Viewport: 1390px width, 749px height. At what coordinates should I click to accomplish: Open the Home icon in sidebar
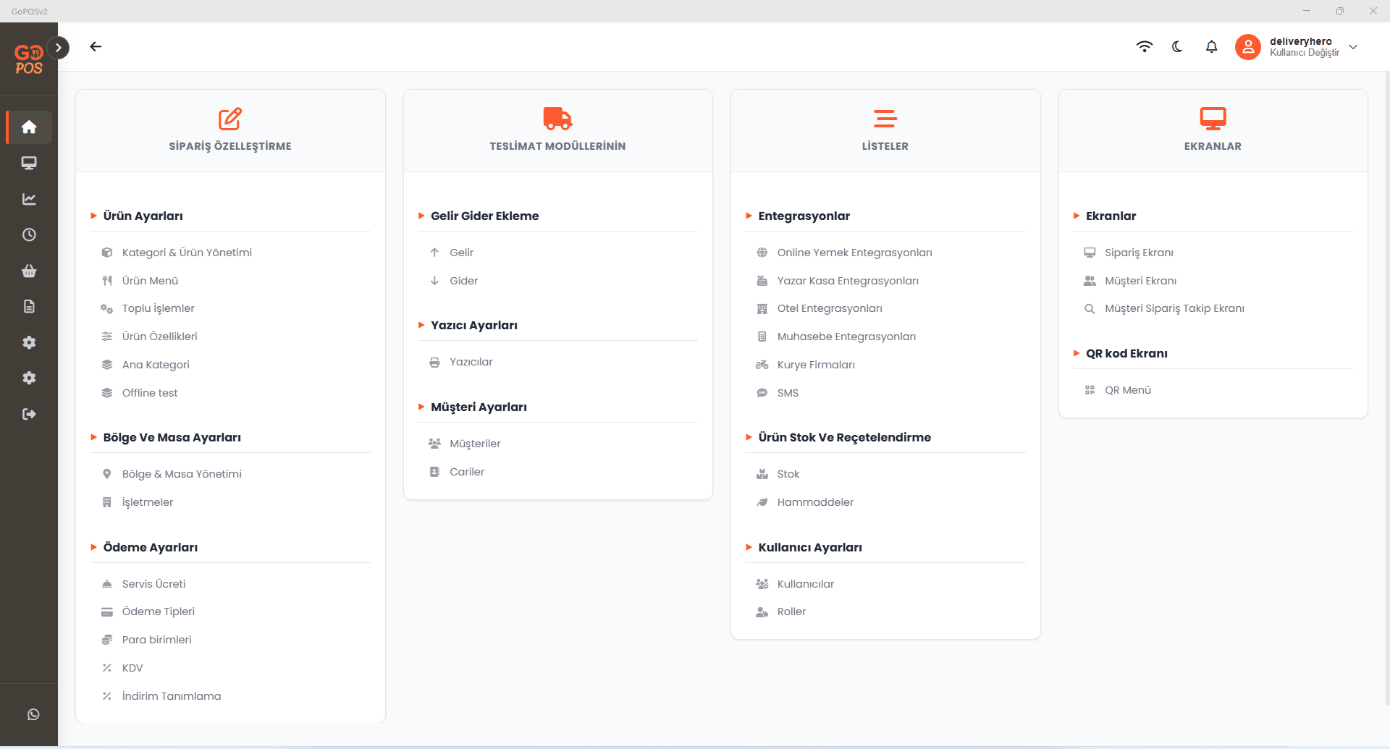click(29, 127)
